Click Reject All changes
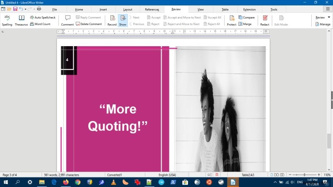The image size is (333, 187). pyautogui.click(x=212, y=24)
